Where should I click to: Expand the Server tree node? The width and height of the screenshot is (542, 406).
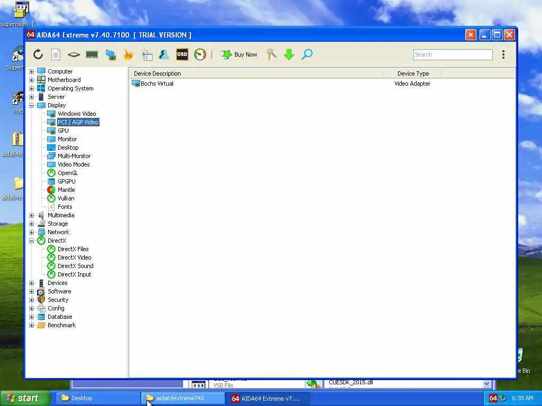[31, 97]
